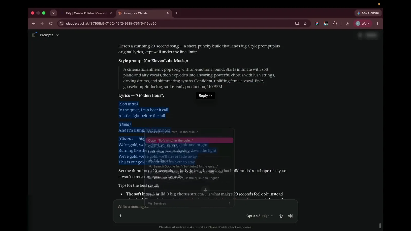411x231 pixels.
Task: Click the install app icon in address bar
Action: [x=297, y=23]
